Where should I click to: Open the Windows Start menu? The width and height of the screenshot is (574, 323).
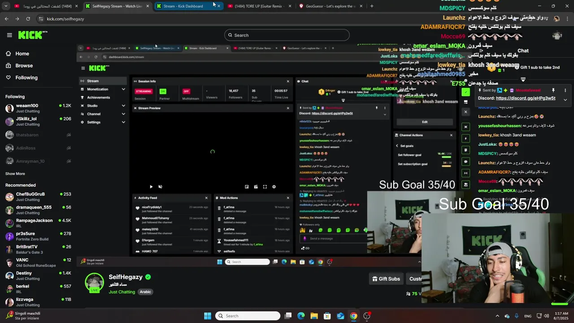tap(208, 316)
